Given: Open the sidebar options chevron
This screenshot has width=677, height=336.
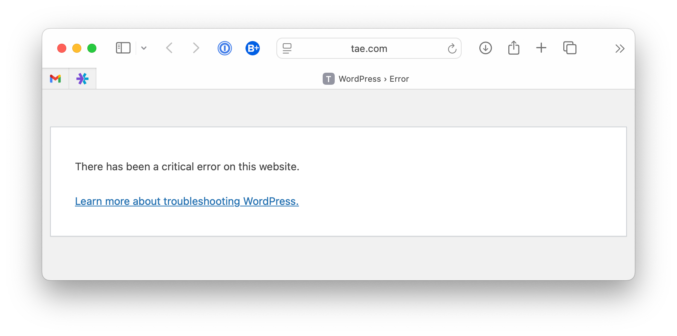Looking at the screenshot, I should tap(144, 48).
